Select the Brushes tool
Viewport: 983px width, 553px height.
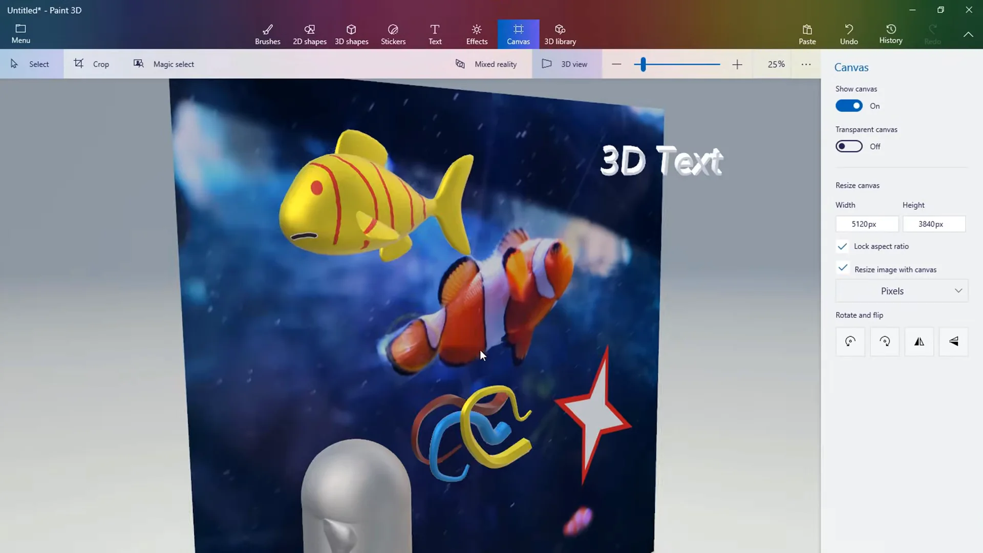click(267, 34)
